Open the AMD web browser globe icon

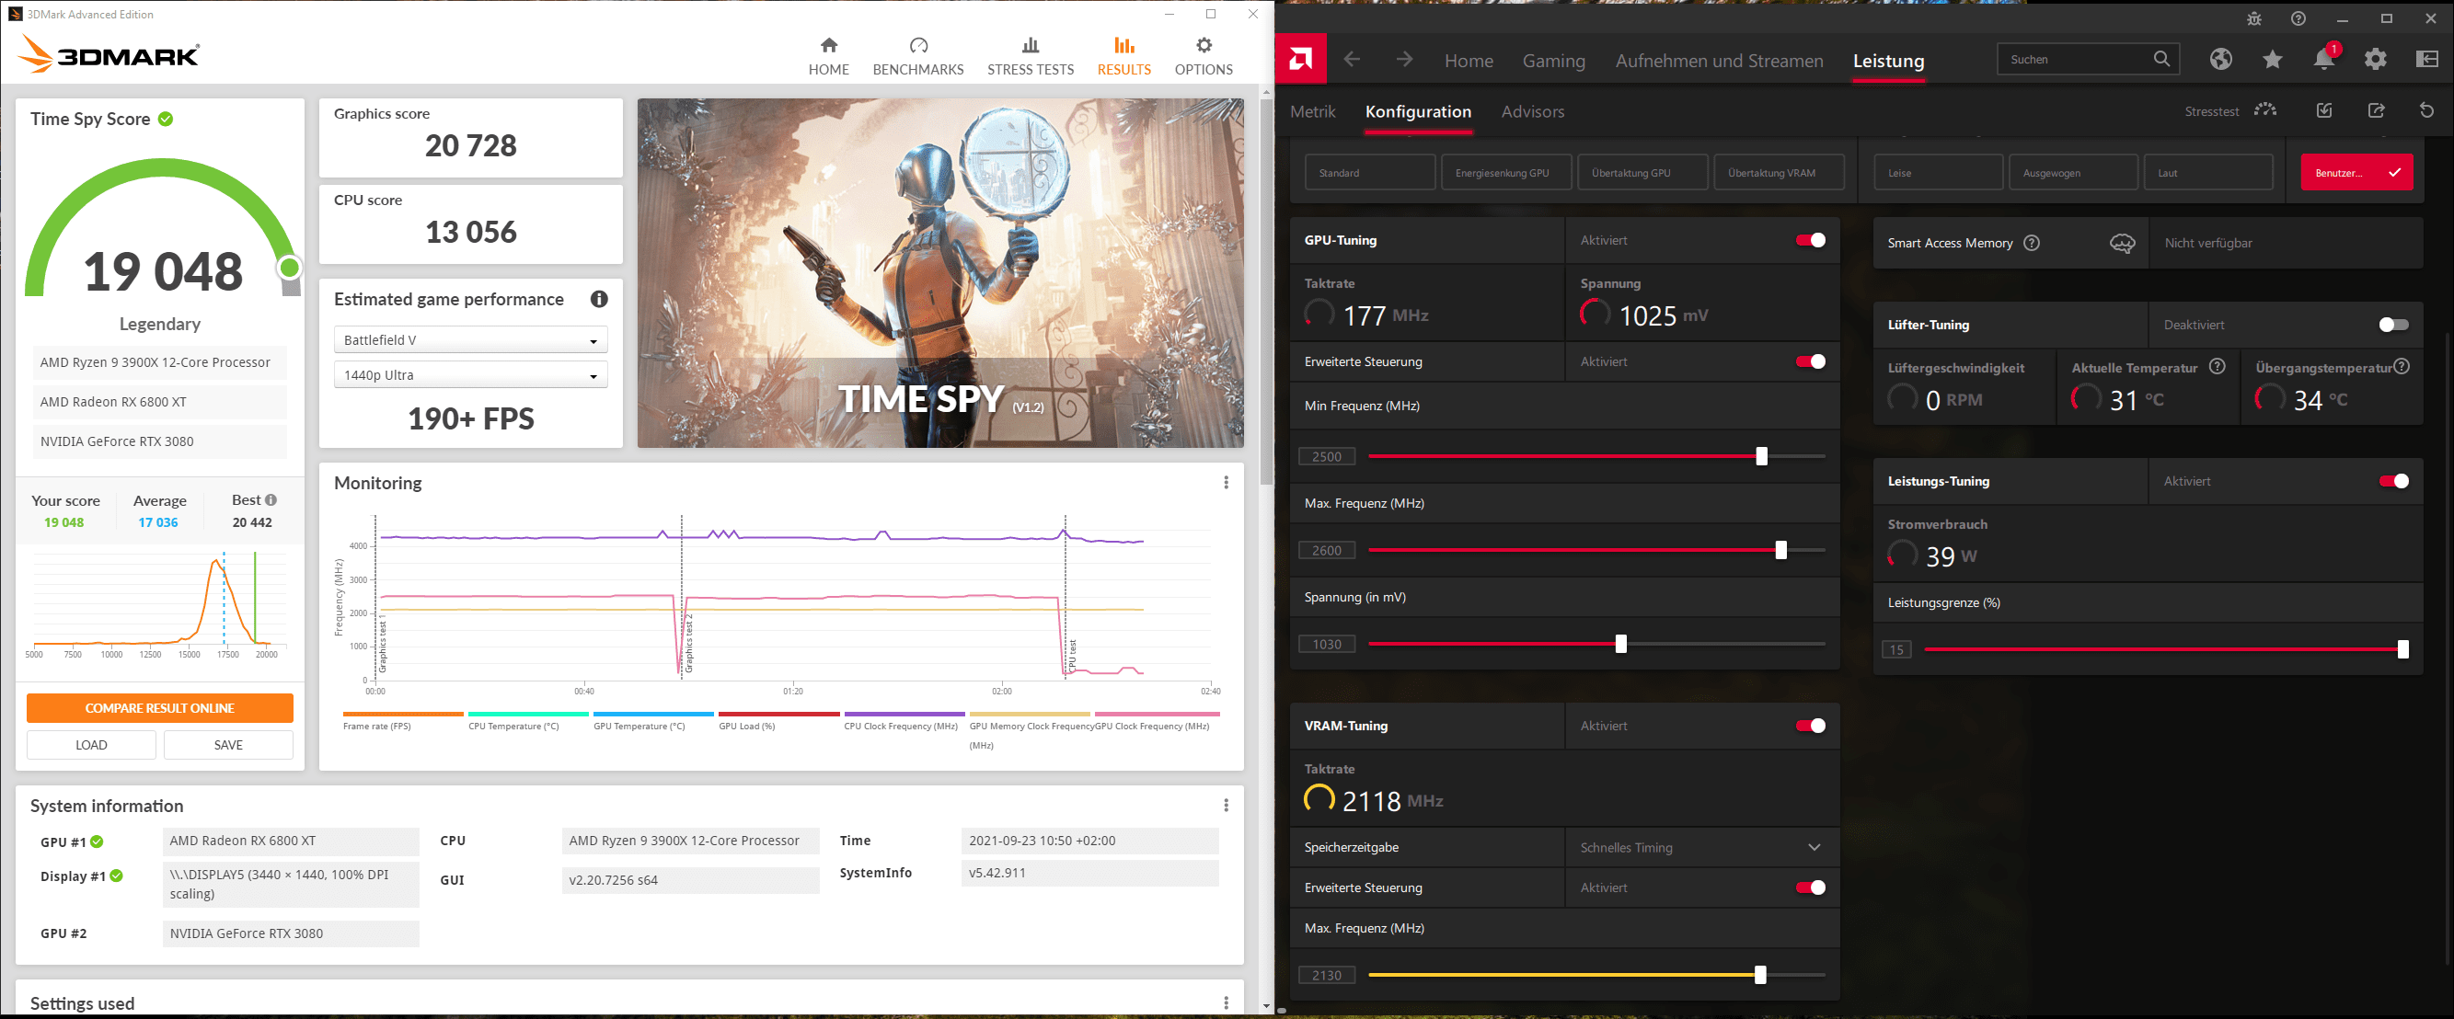pos(2220,60)
